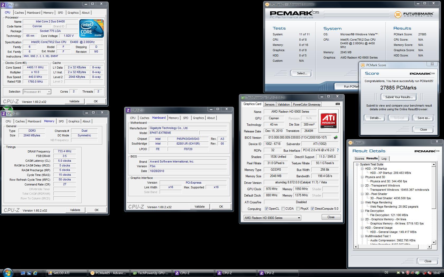
Task: Switch to TechPowerUp GPU-Z taskbar button
Action: (x=151, y=273)
